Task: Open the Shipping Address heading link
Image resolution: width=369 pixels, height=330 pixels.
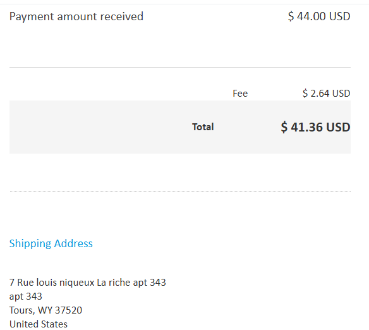Action: pos(51,243)
